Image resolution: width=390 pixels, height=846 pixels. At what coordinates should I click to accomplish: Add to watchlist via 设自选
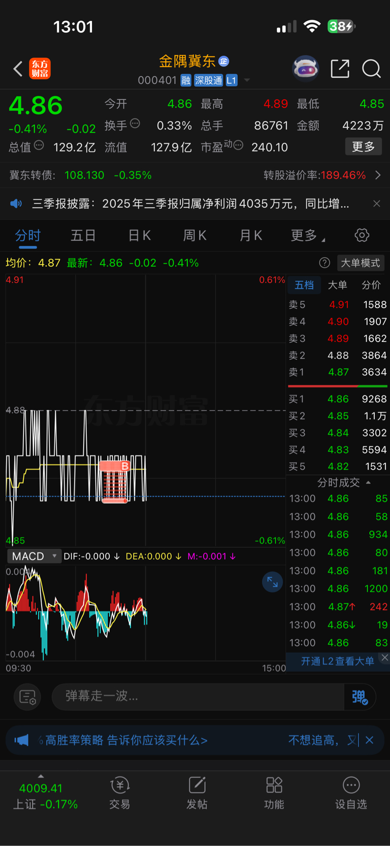click(351, 793)
